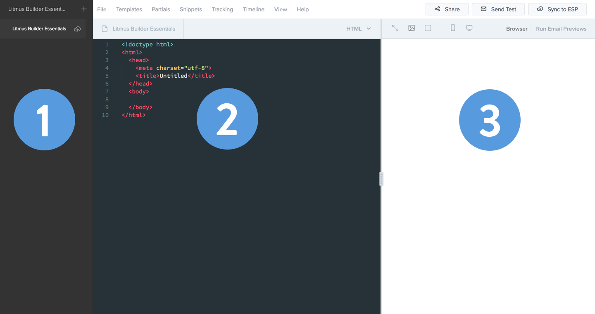Click cloud upload icon beside Litmus Builder Essentials

click(77, 29)
